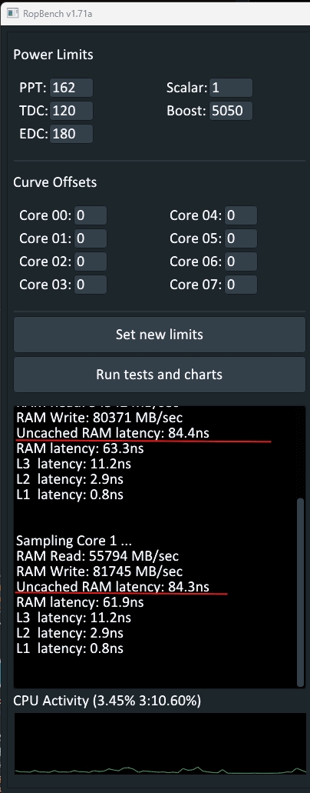This screenshot has height=793, width=310.
Task: Click the Uncached RAM latency 84.3ns line
Action: click(113, 587)
